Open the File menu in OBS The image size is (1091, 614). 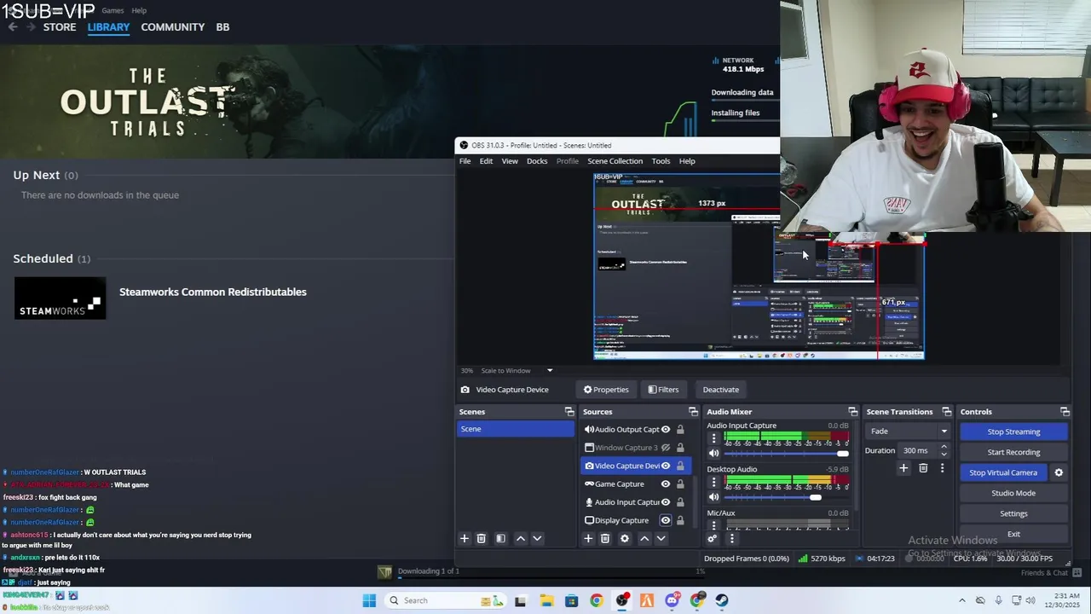pyautogui.click(x=465, y=161)
